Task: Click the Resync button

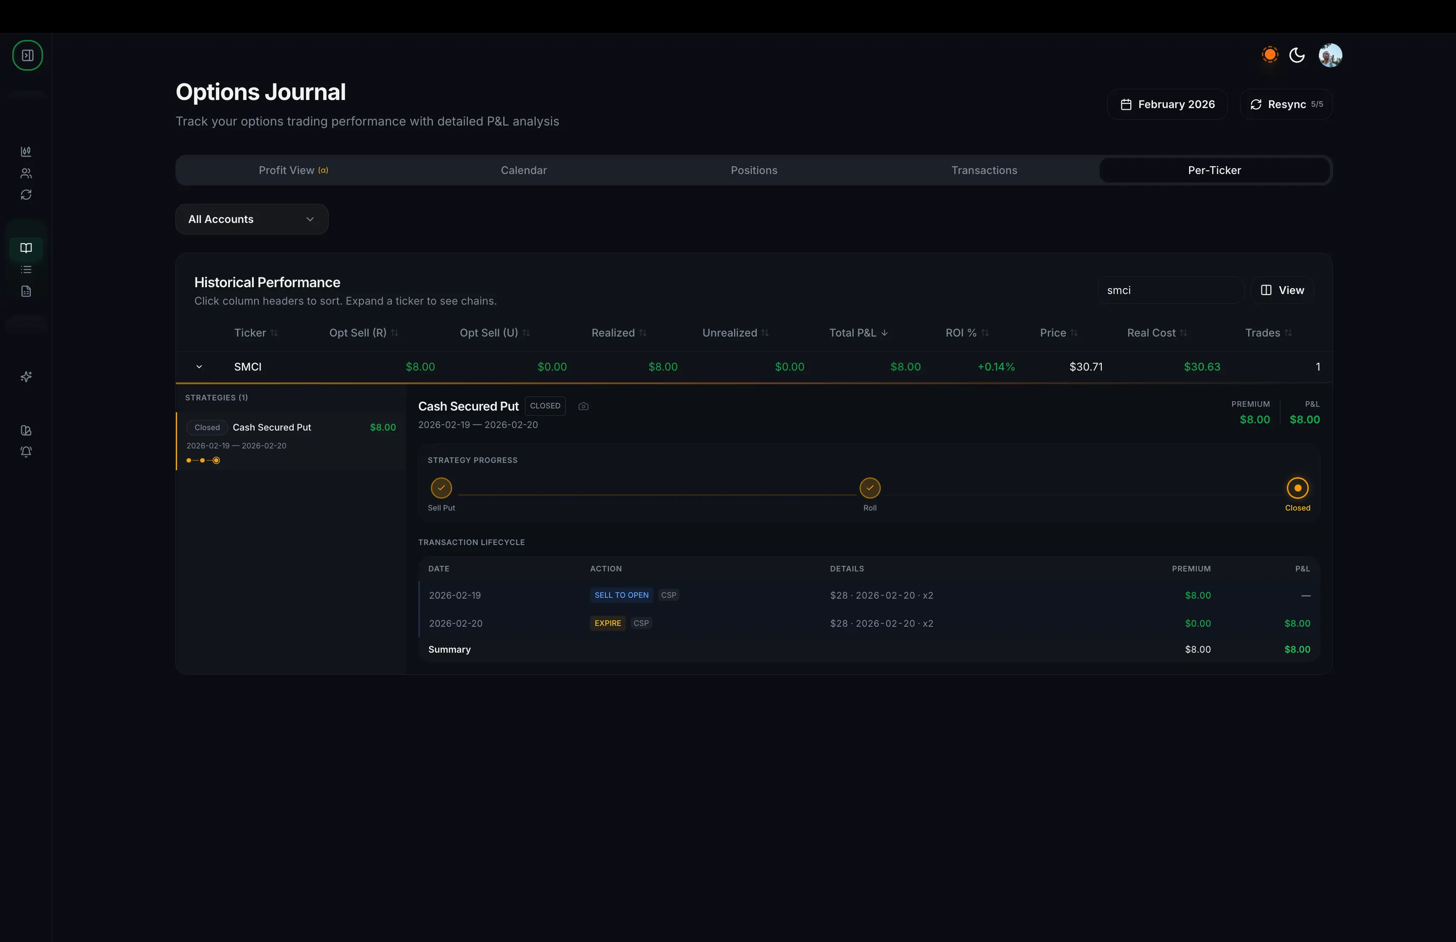Action: tap(1286, 105)
